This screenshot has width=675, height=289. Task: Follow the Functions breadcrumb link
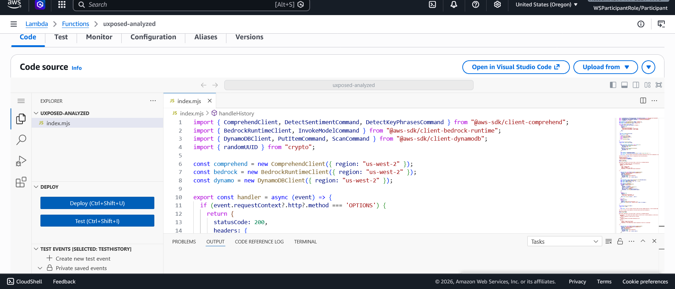click(x=76, y=24)
